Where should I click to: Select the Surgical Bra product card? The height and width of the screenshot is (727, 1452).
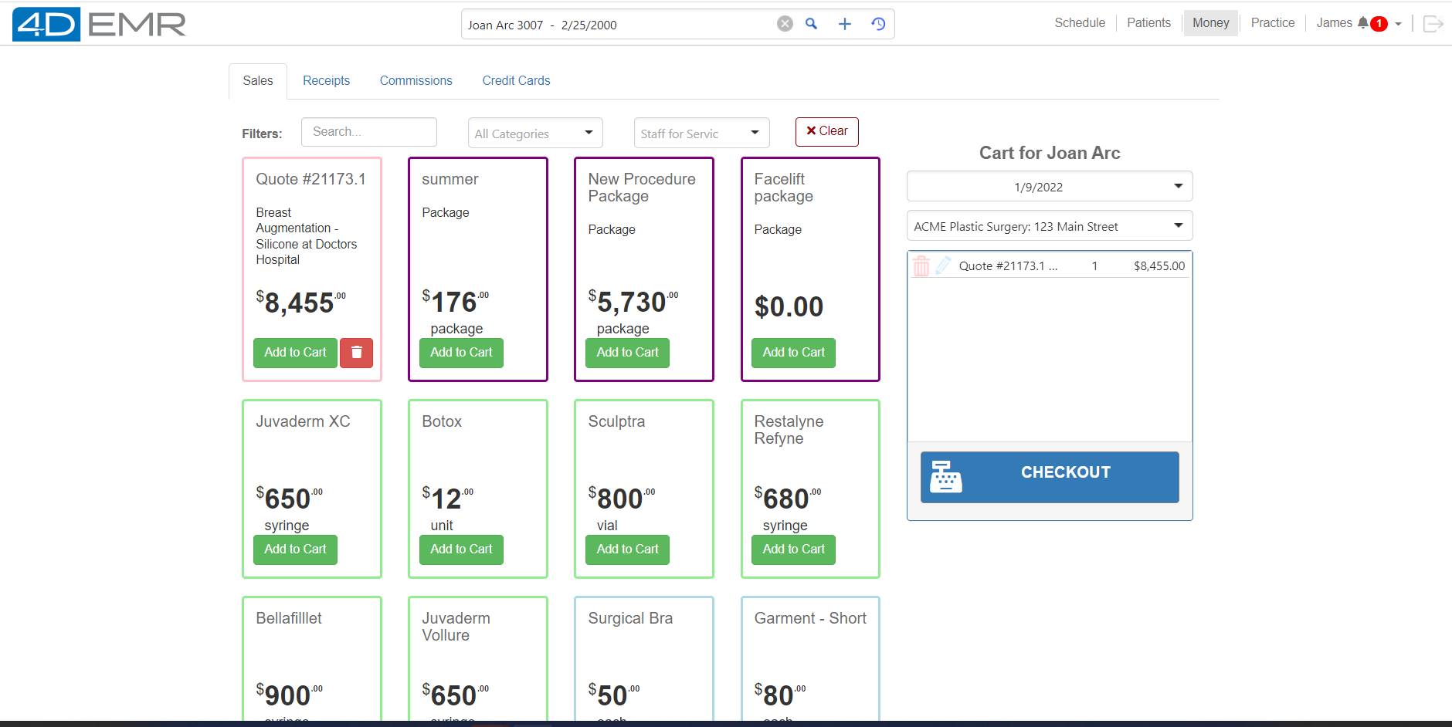644,659
